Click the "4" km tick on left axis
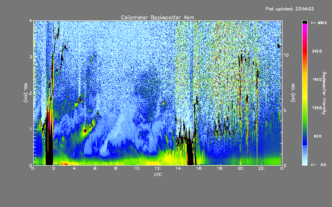This screenshot has height=207, width=332. click(31, 21)
